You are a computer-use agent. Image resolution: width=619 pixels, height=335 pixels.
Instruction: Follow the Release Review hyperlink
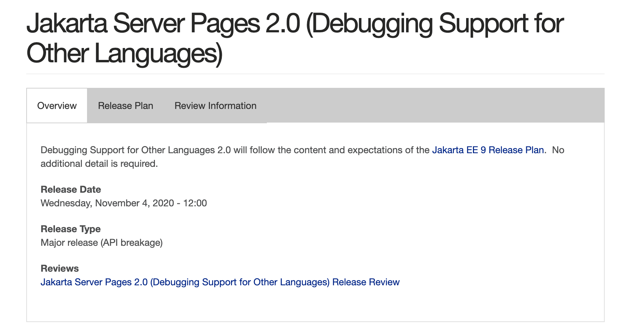[220, 282]
